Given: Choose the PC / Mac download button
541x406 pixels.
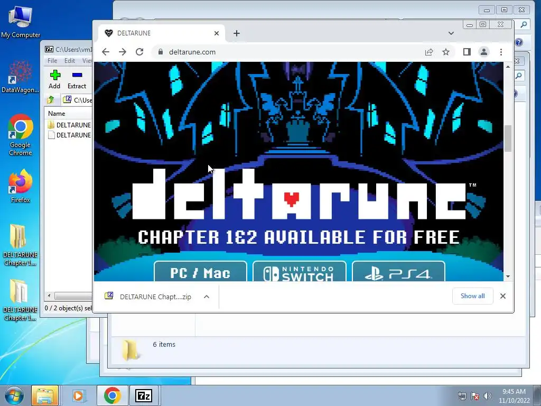Looking at the screenshot, I should coord(200,272).
